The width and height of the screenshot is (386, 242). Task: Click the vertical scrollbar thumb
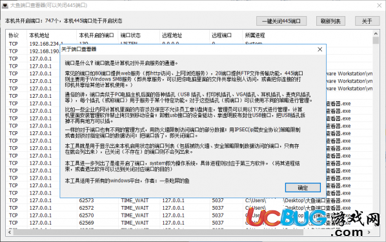[x=376, y=41]
